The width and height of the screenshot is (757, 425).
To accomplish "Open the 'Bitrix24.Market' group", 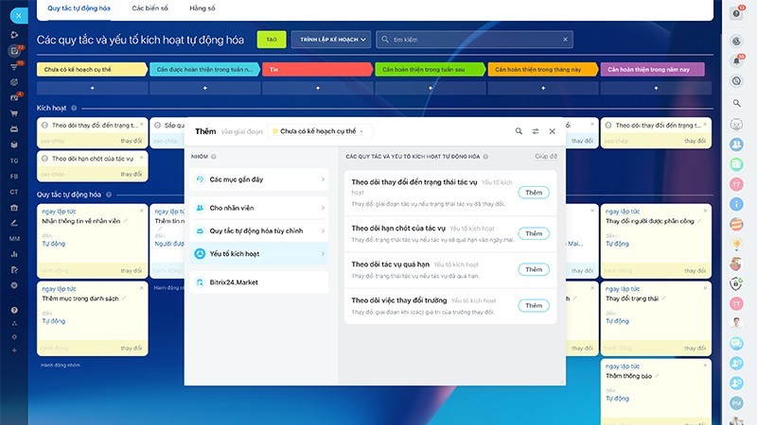I will (x=258, y=282).
